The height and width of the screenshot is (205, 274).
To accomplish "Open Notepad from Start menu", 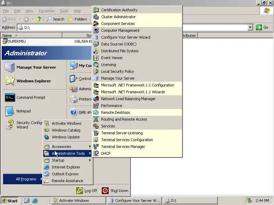I will coord(35,111).
